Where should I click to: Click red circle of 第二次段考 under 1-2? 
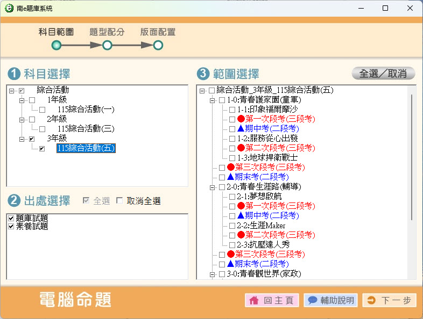241,148
